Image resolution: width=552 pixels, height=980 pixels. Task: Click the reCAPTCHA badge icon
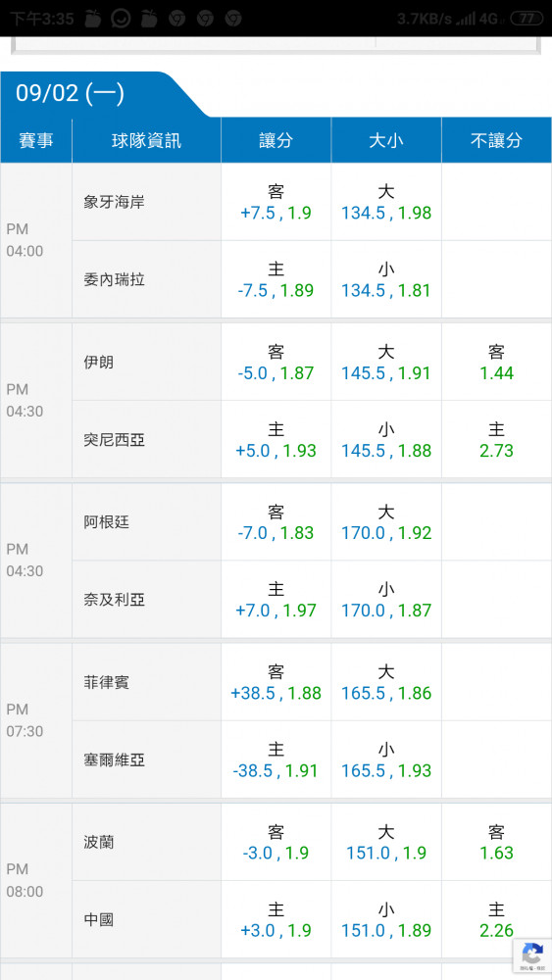pyautogui.click(x=532, y=955)
